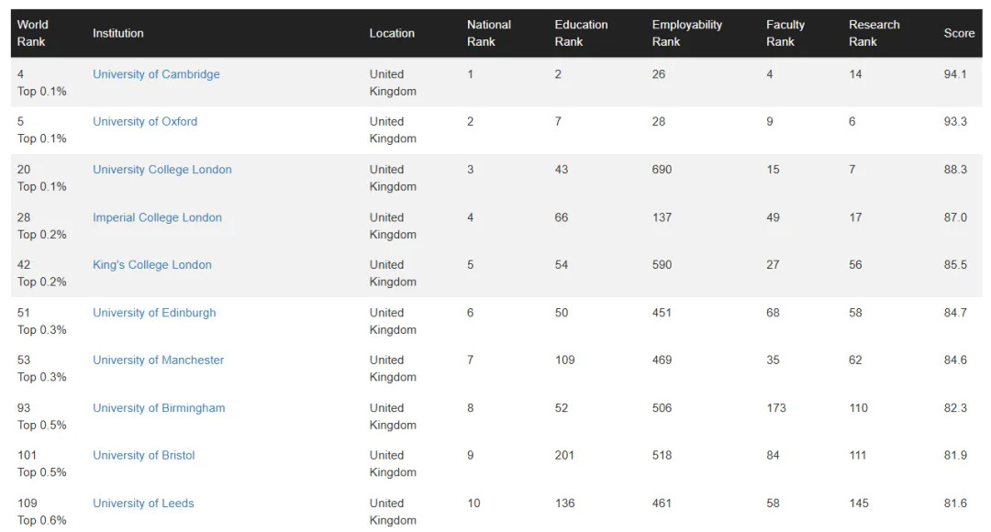This screenshot has height=532, width=991.
Task: Visit the University of Bristol link
Action: (144, 456)
